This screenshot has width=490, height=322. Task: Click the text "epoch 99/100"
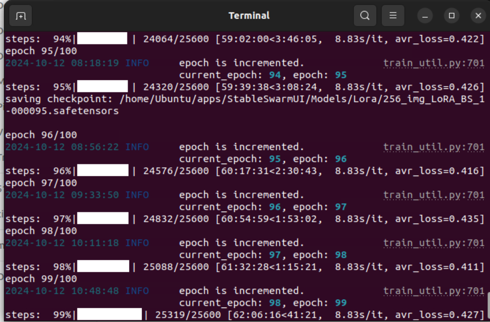pyautogui.click(x=41, y=279)
